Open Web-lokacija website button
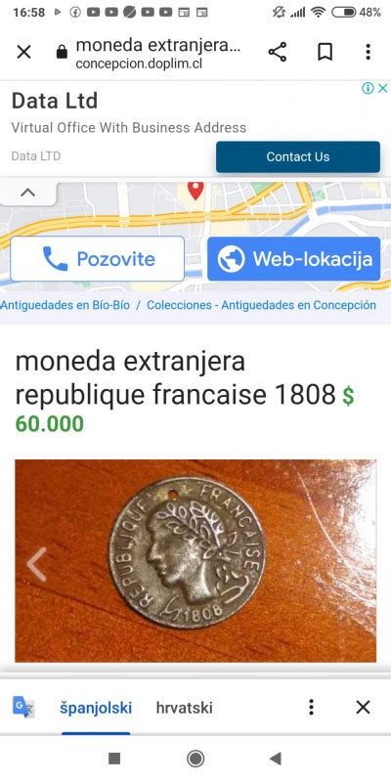391x782 pixels. 294,258
